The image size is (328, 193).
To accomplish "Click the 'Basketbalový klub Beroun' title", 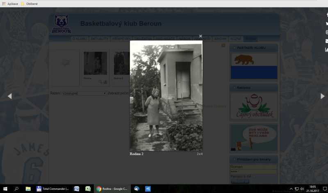I will [x=121, y=24].
